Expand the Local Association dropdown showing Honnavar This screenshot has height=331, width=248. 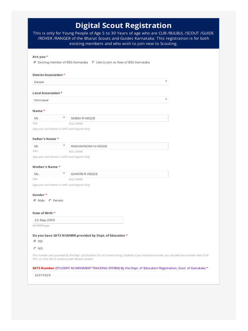[x=100, y=100]
